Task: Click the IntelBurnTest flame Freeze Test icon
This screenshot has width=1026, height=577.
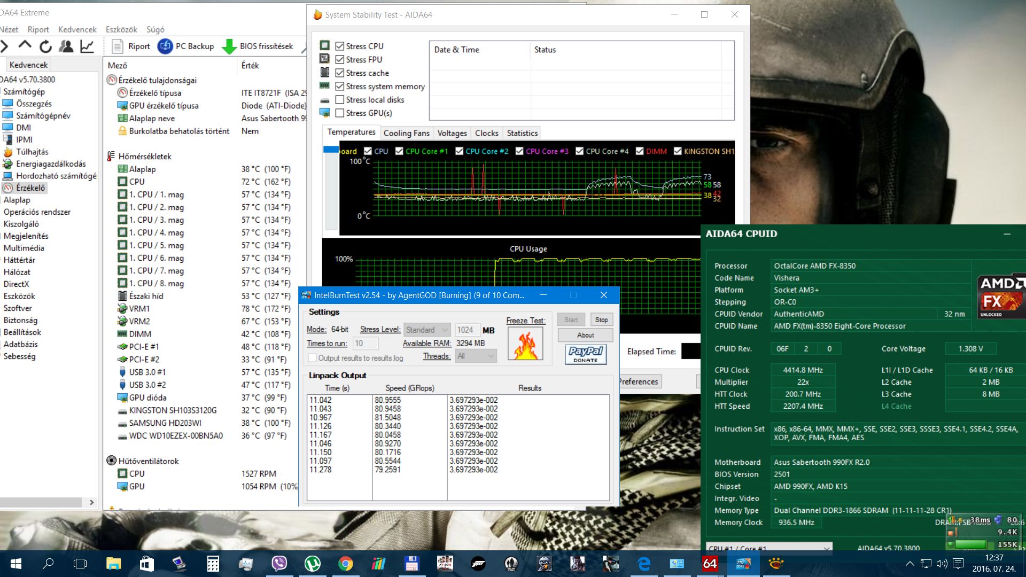Action: tap(525, 344)
